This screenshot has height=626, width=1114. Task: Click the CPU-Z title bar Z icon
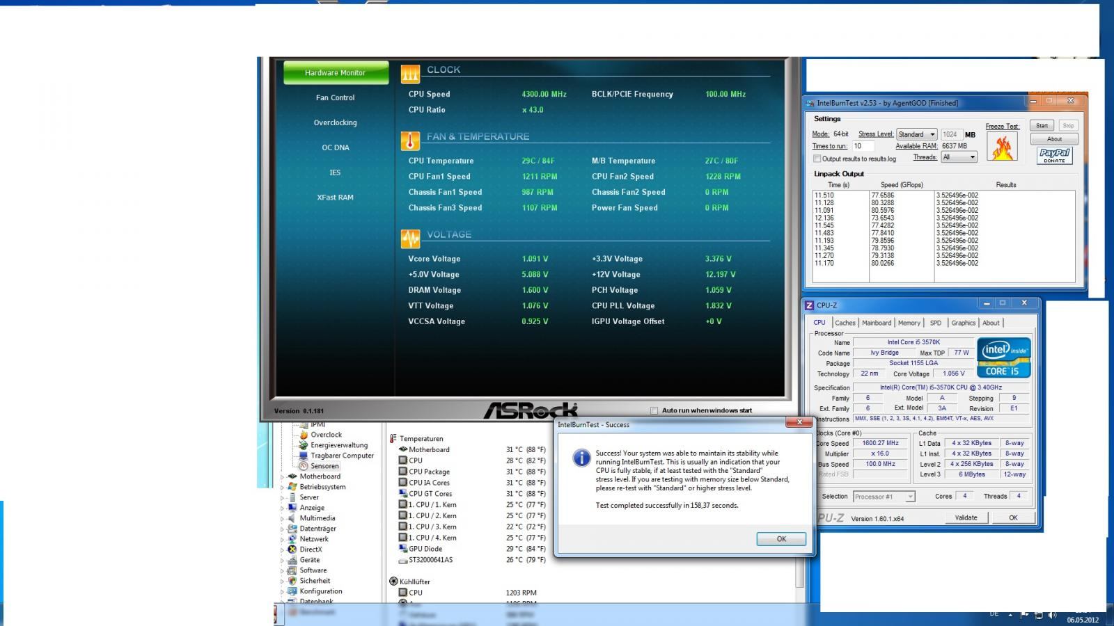pyautogui.click(x=809, y=305)
